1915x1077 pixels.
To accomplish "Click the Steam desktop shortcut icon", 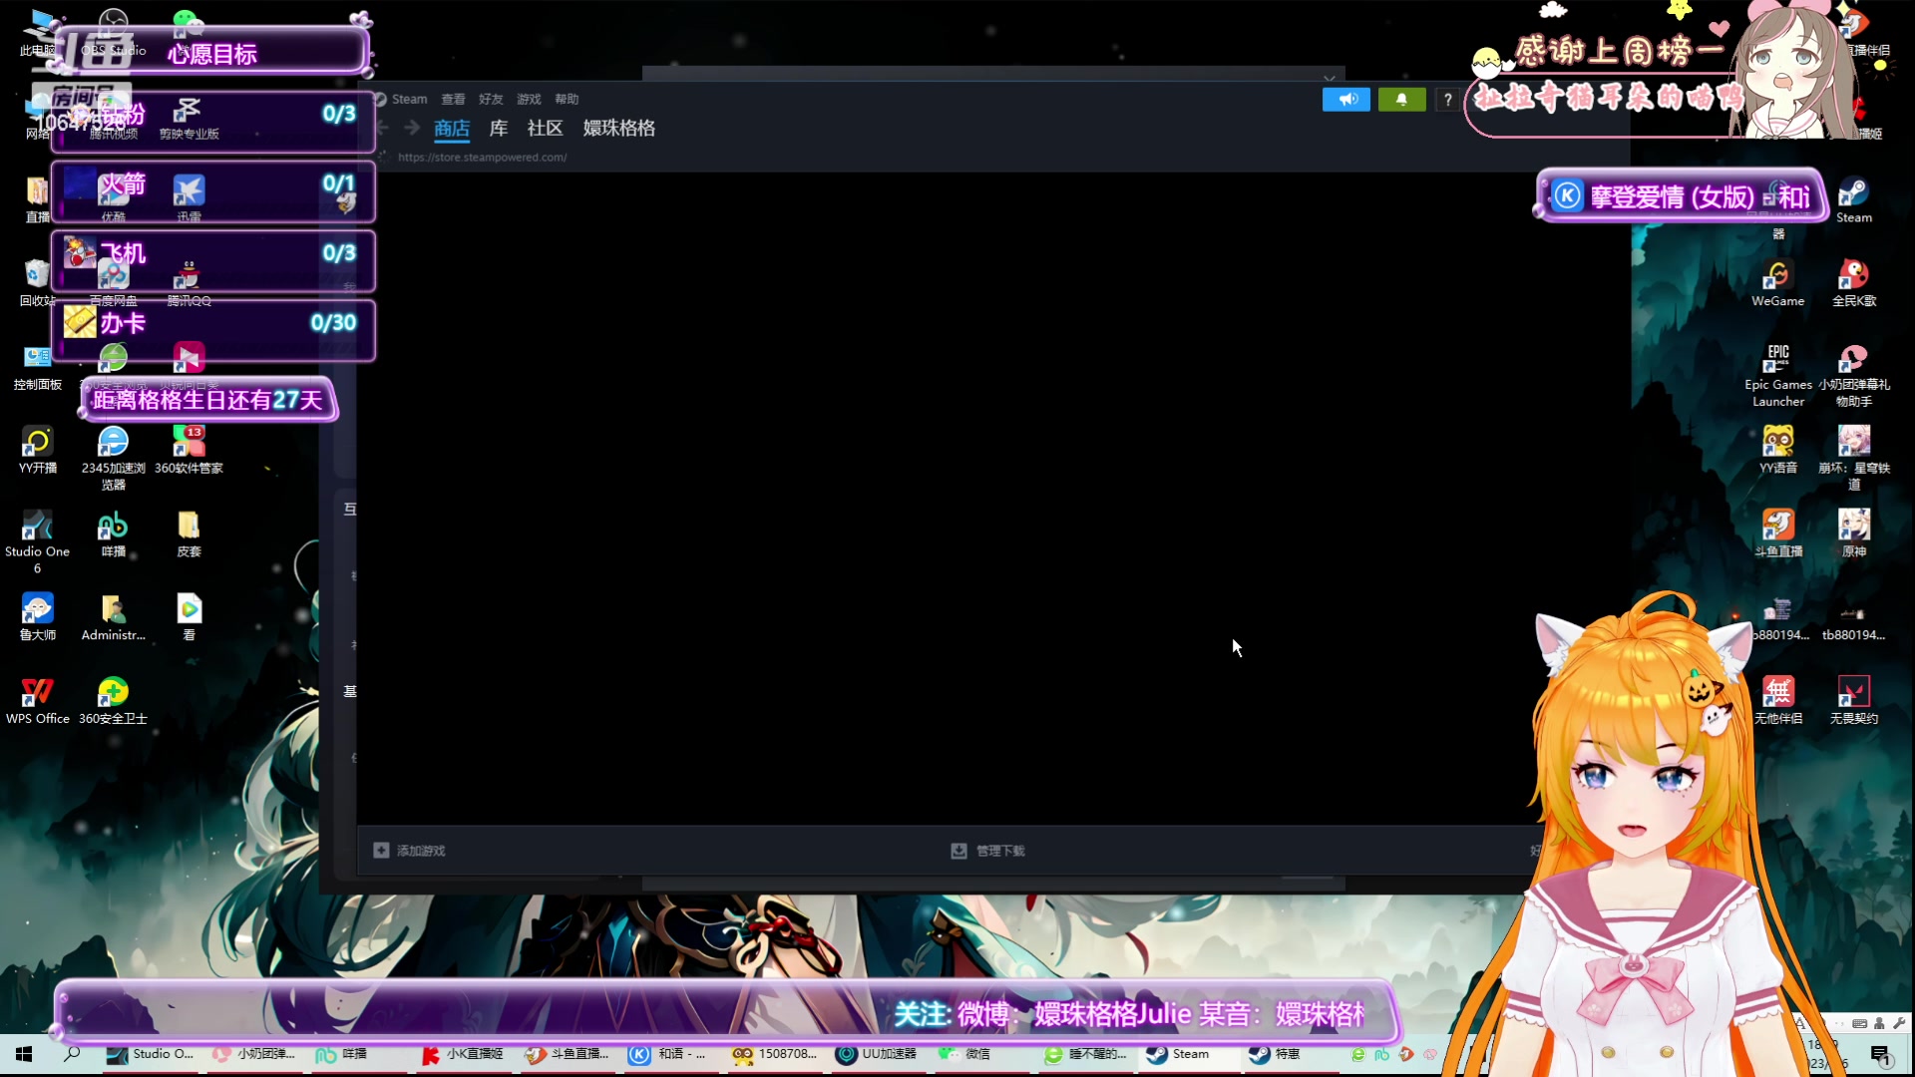I will [1853, 199].
